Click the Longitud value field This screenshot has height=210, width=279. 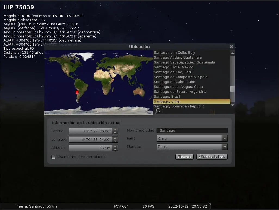tap(91, 139)
